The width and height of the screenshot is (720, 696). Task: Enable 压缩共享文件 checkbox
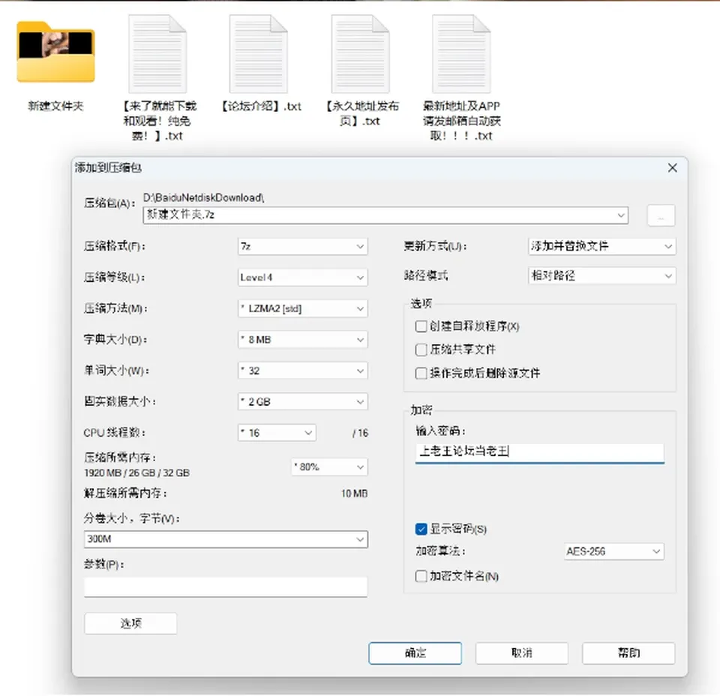point(421,349)
